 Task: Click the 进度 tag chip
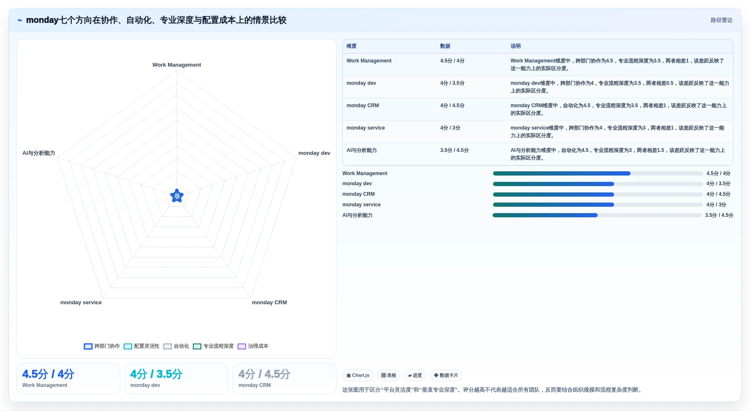[x=415, y=376]
